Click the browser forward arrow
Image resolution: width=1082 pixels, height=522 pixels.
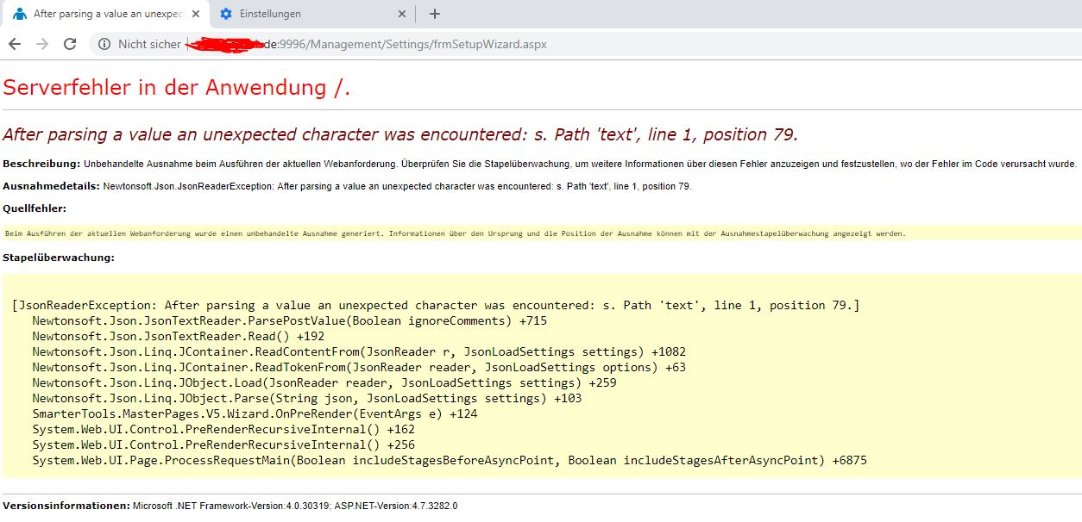[x=42, y=44]
